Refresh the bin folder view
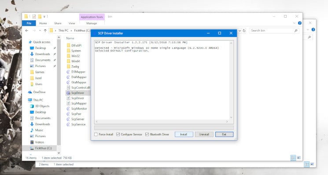Image resolution: width=328 pixels, height=175 pixels. pyautogui.click(x=244, y=30)
